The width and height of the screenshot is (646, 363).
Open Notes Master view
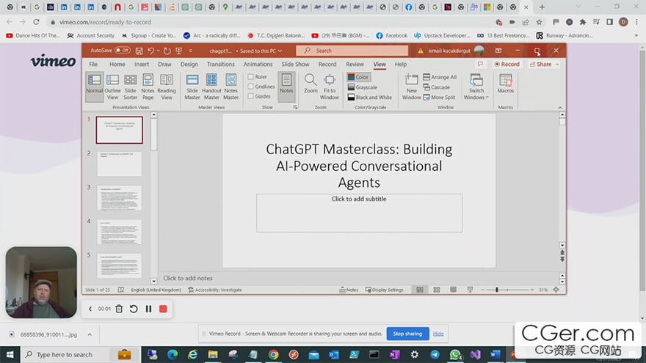[x=231, y=87]
